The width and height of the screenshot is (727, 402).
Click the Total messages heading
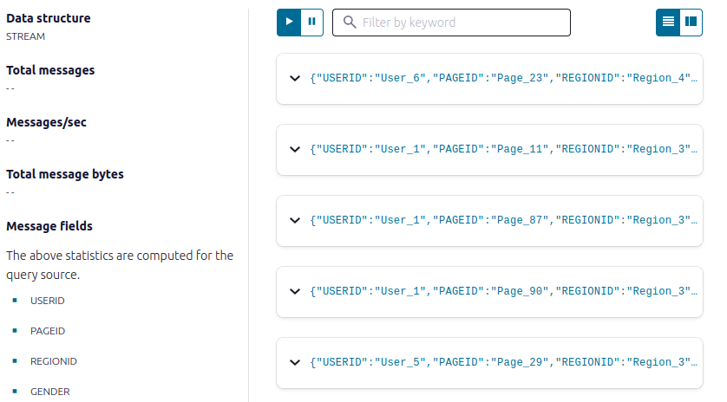point(50,70)
